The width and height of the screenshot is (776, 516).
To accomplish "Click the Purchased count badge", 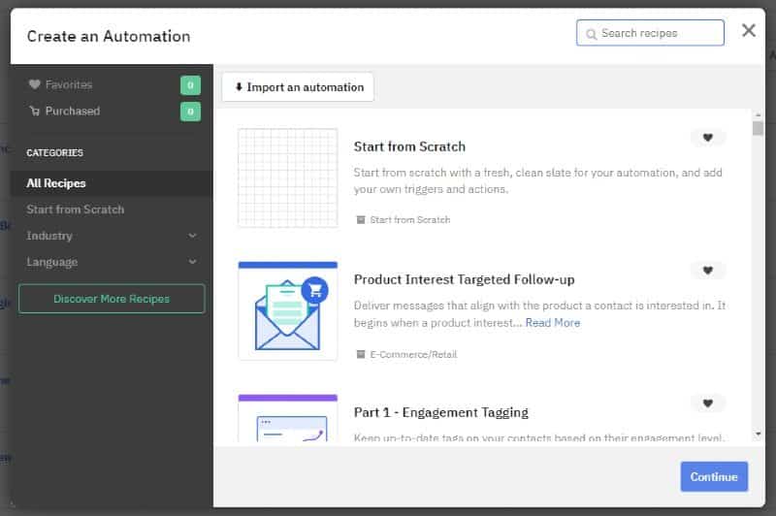I will coord(190,112).
